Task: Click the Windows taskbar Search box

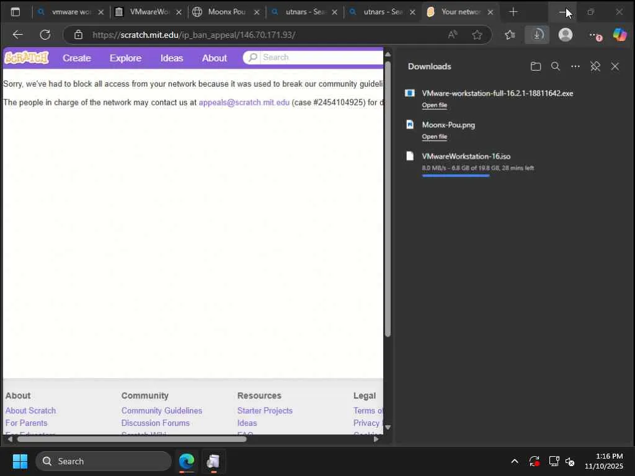Action: pyautogui.click(x=104, y=461)
